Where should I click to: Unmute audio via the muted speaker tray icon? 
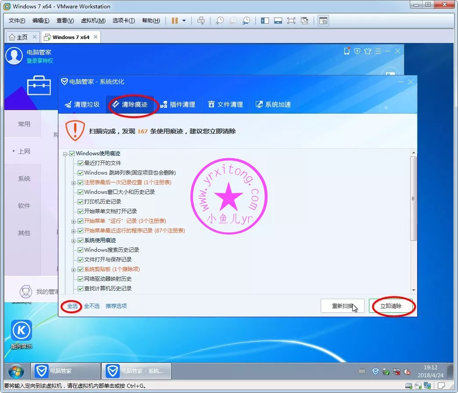(x=406, y=372)
